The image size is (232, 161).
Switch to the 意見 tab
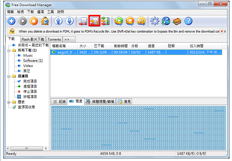point(124,102)
